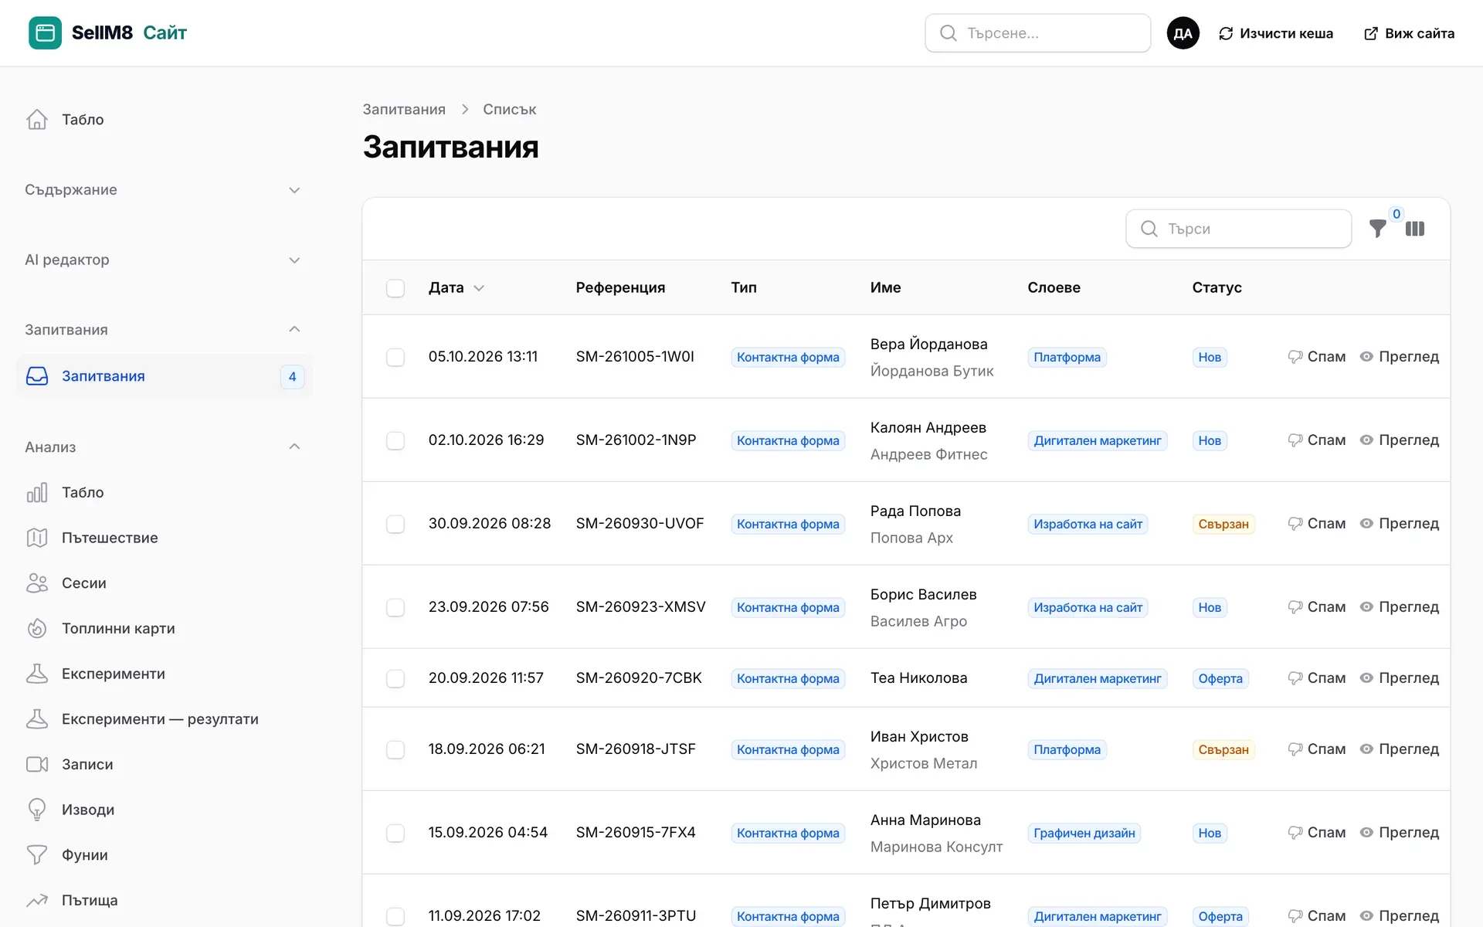1483x927 pixels.
Task: Click reference SM-260915-7FX4
Action: point(636,832)
